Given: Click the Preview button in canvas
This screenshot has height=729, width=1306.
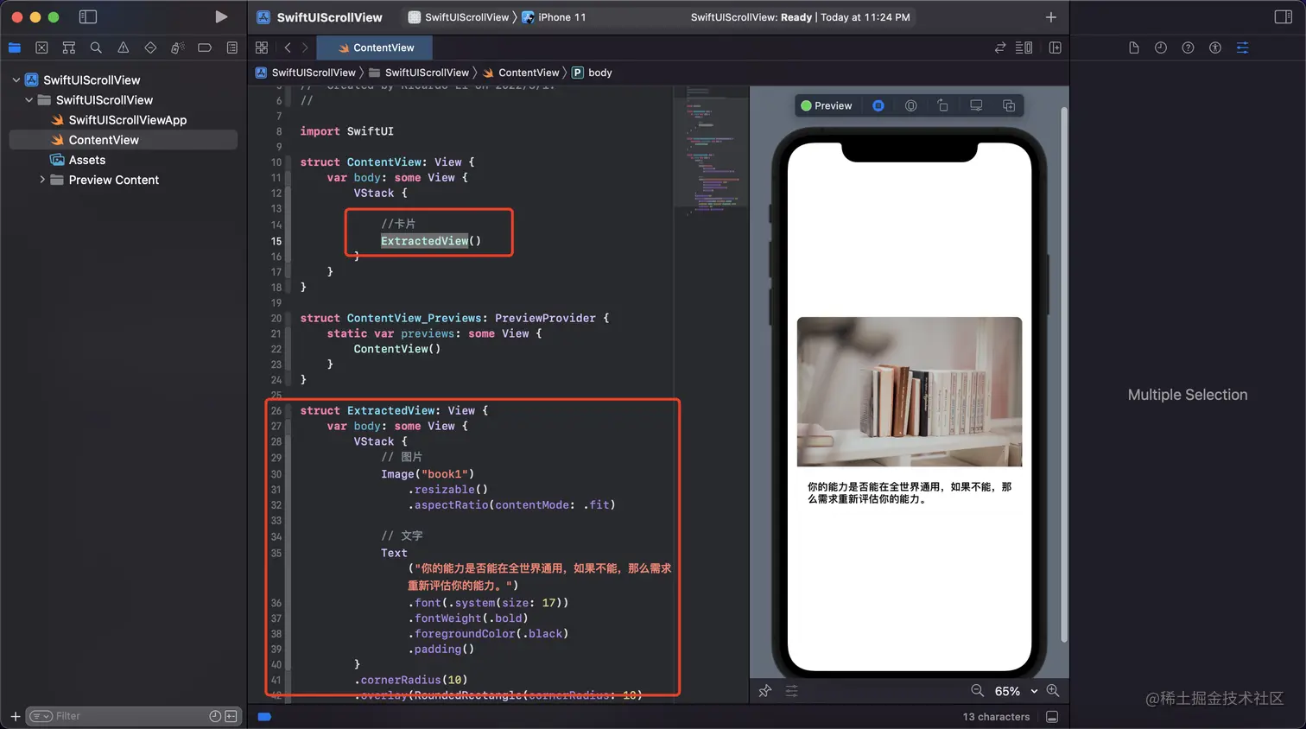Looking at the screenshot, I should click(x=827, y=105).
